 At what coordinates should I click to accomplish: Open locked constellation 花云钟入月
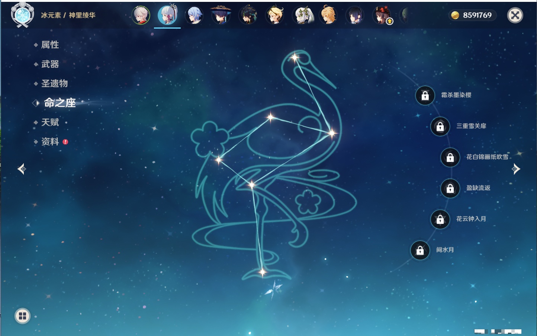(x=440, y=219)
